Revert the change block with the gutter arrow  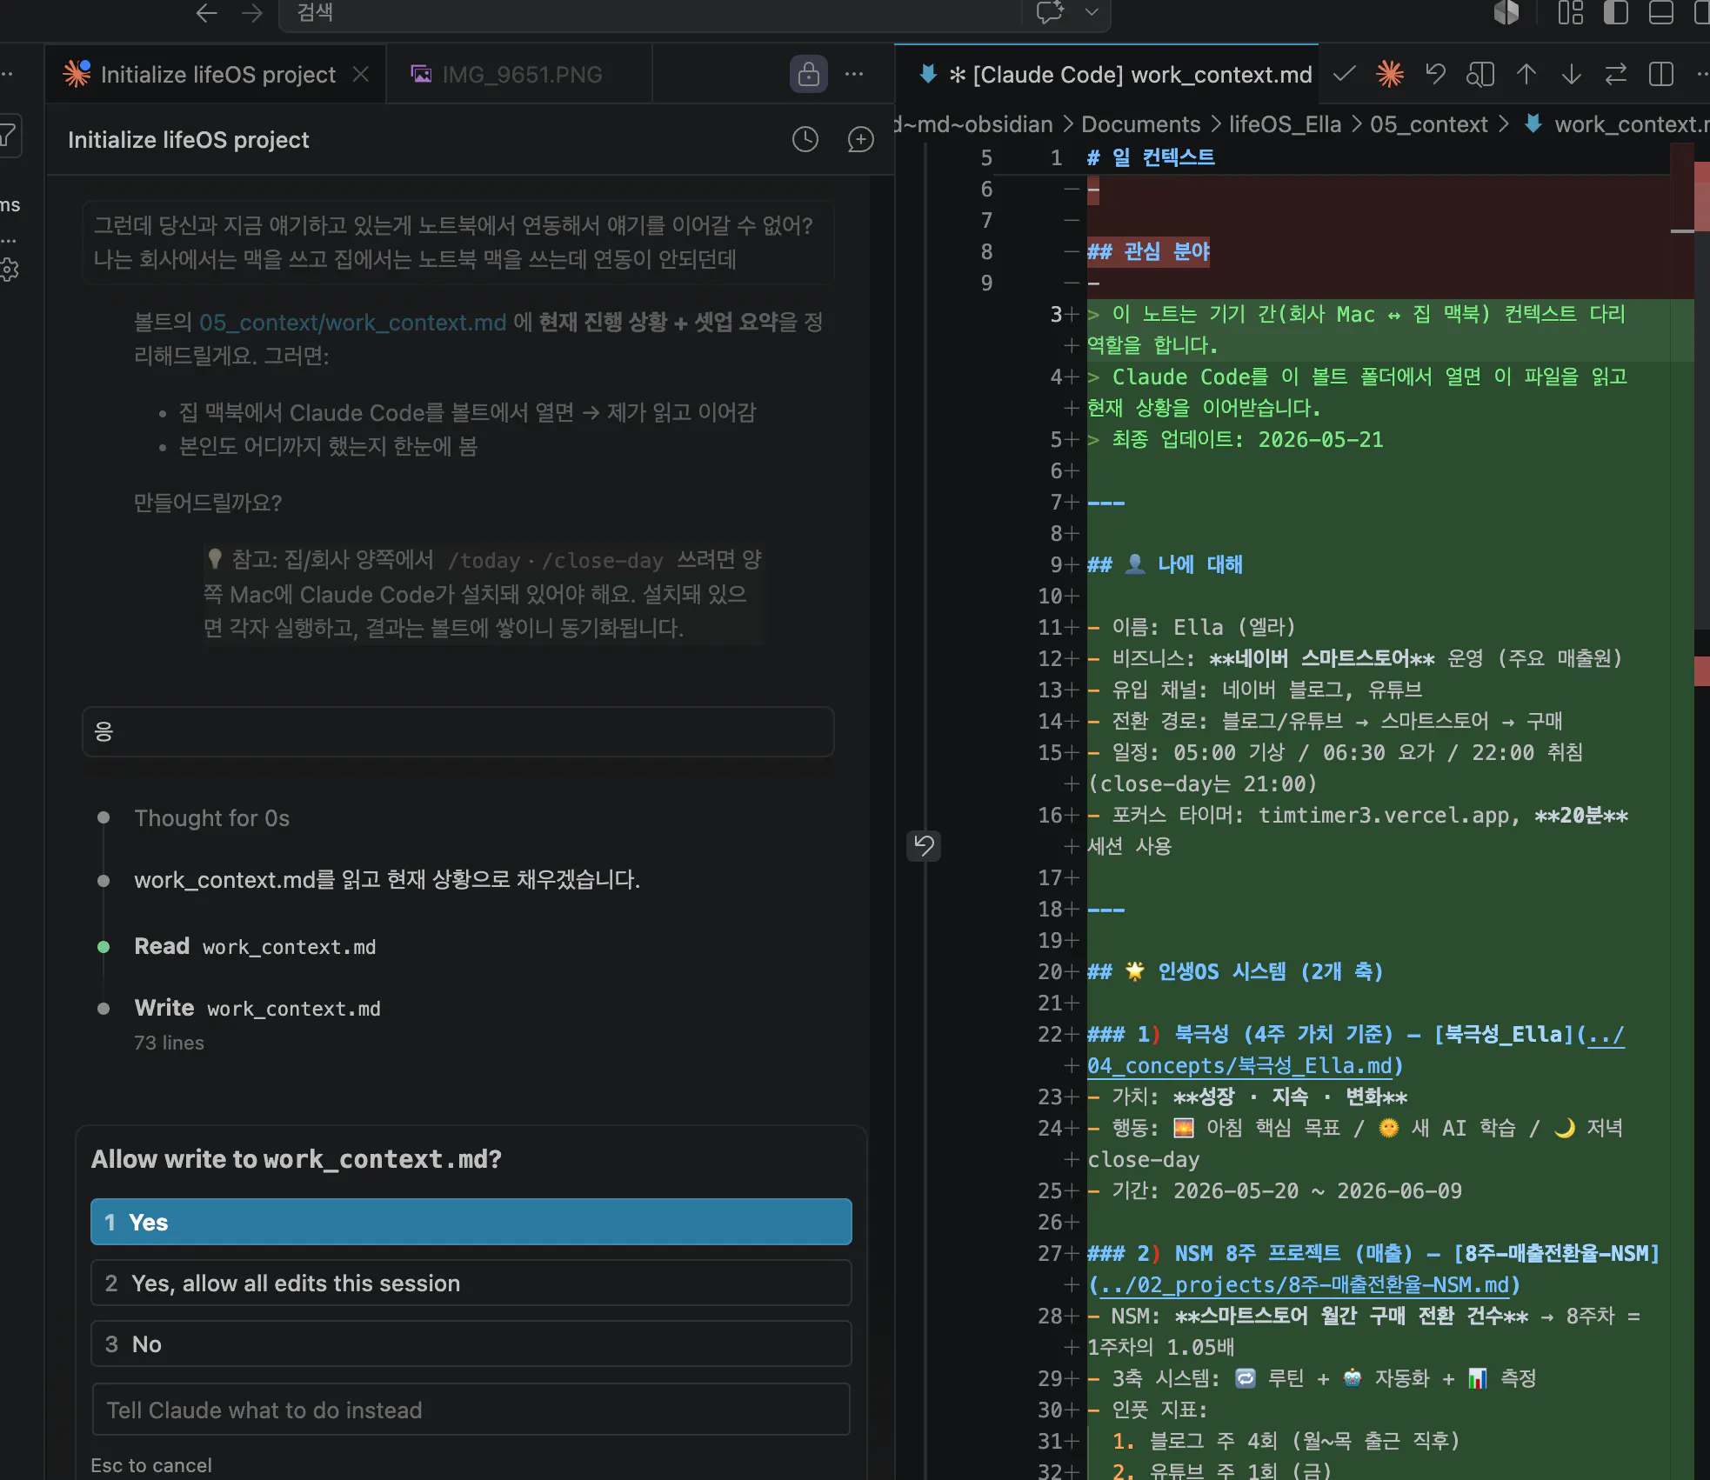(924, 844)
